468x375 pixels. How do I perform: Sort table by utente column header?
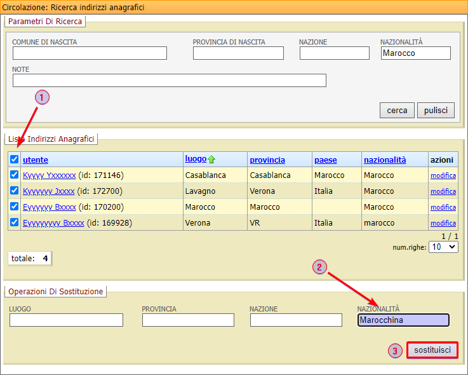click(36, 160)
